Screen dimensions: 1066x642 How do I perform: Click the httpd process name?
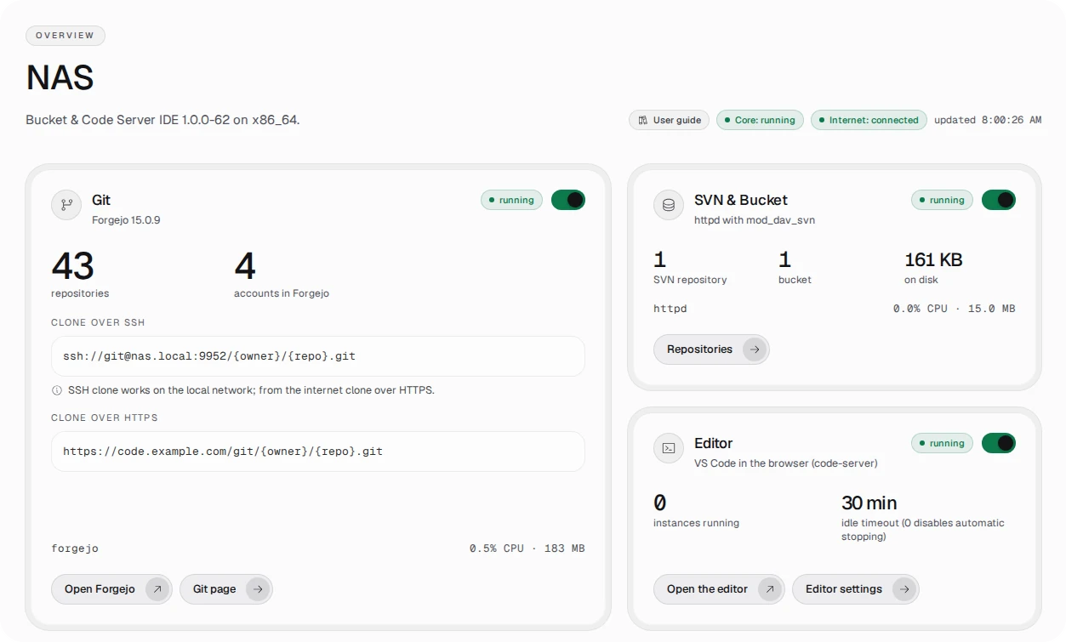[x=670, y=309]
